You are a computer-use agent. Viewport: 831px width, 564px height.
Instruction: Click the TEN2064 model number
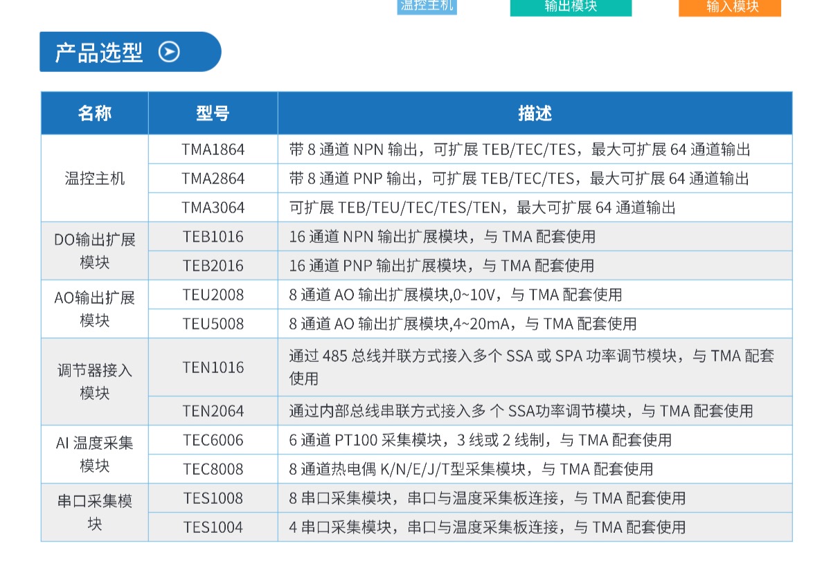click(x=213, y=411)
